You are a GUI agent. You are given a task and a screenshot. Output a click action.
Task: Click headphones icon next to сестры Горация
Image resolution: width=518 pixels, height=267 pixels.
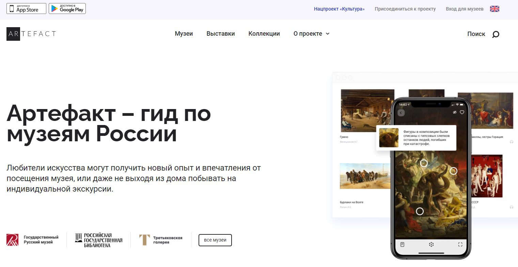[x=512, y=142]
